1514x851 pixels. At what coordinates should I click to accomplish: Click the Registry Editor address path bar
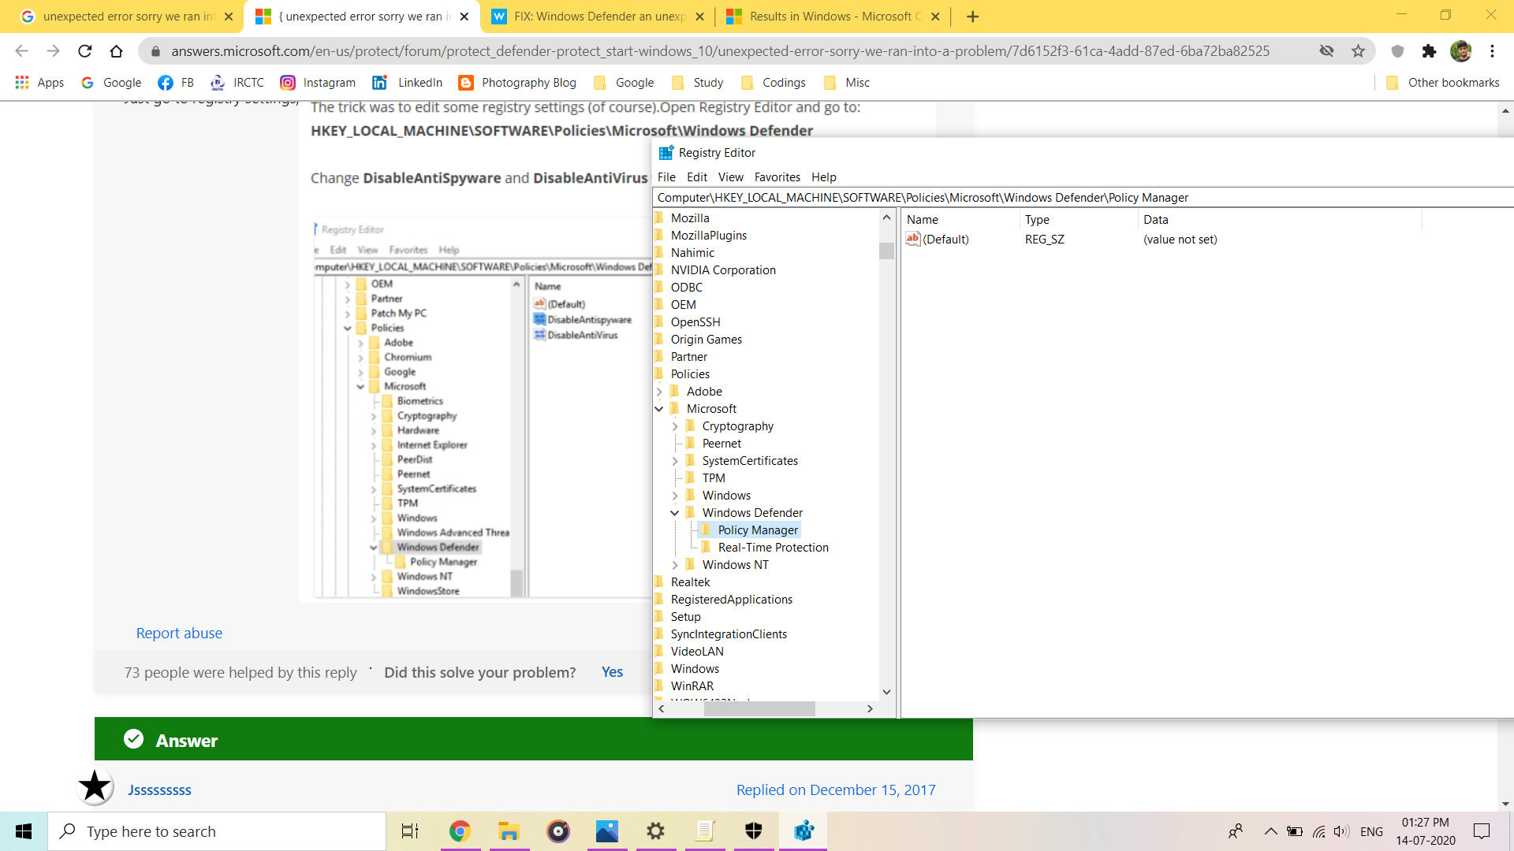[x=1083, y=198]
